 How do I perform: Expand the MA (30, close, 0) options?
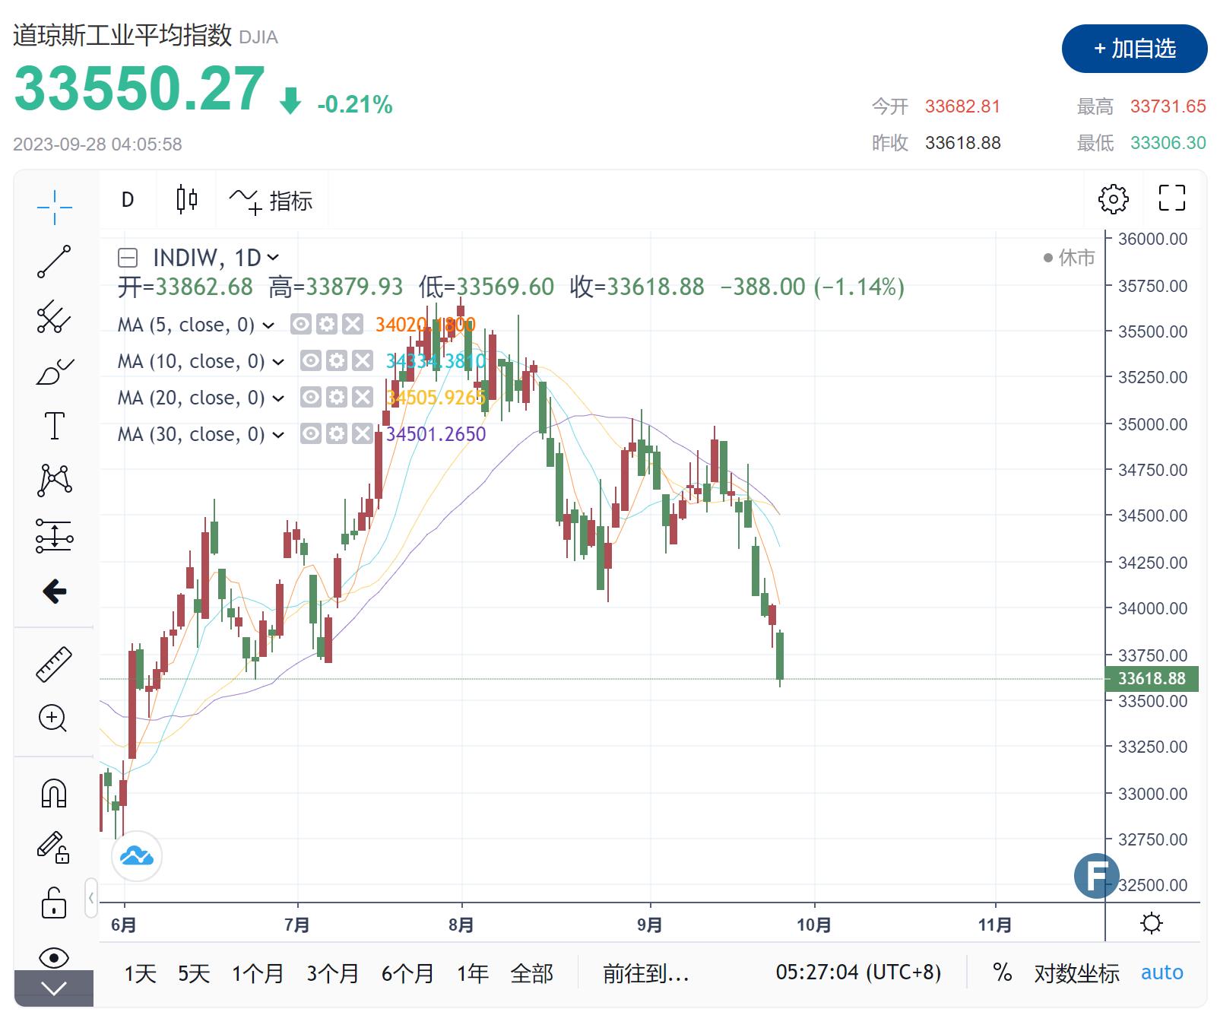click(x=278, y=435)
